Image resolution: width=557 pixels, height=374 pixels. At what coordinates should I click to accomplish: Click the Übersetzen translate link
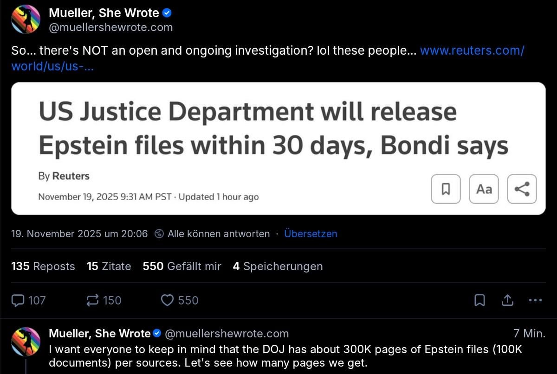[x=311, y=234]
